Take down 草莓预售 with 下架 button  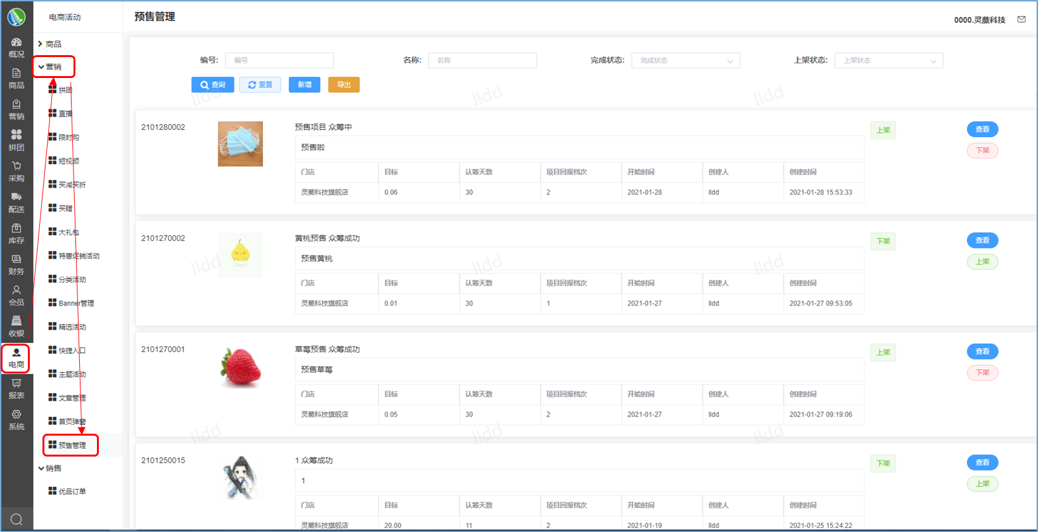[x=982, y=373]
